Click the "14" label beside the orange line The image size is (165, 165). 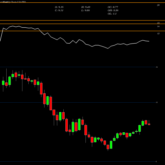tap(158, 26)
